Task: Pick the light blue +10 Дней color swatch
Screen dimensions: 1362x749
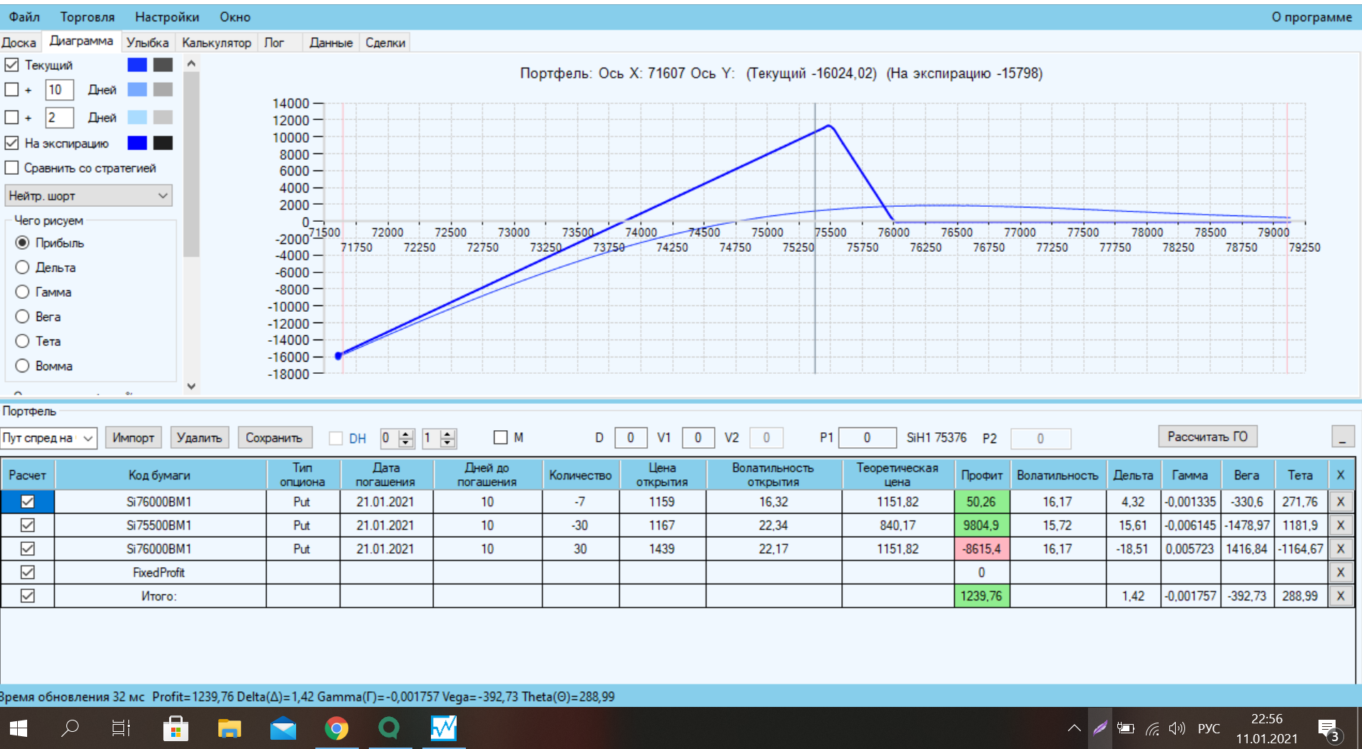Action: (137, 90)
